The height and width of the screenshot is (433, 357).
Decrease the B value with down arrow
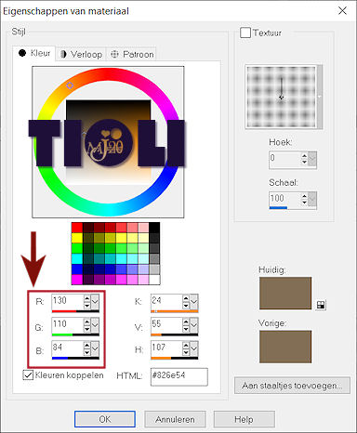(87, 352)
